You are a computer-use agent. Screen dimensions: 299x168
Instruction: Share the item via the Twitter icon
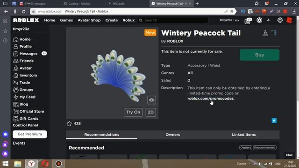point(274,120)
